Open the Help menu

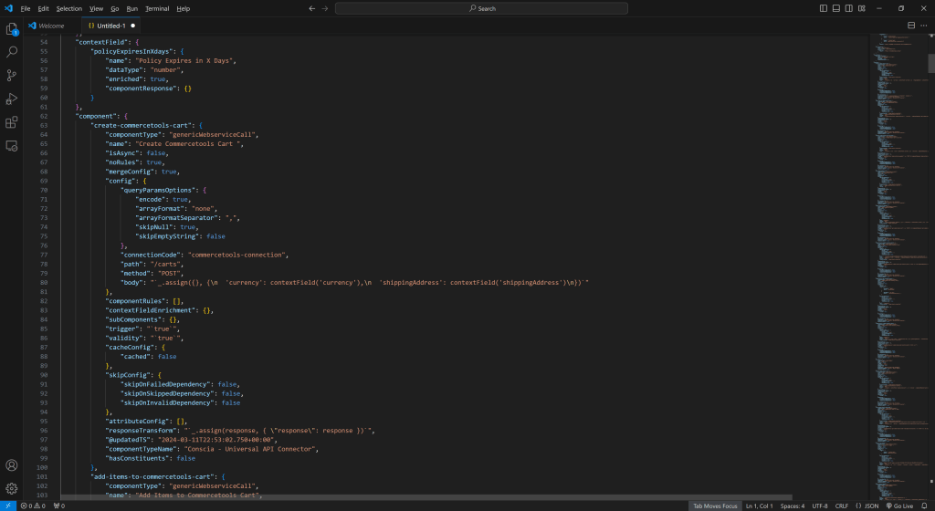click(183, 8)
